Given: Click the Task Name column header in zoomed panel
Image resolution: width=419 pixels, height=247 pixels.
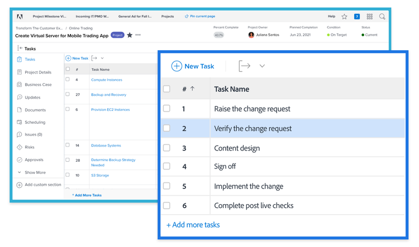Looking at the screenshot, I should click(x=231, y=89).
